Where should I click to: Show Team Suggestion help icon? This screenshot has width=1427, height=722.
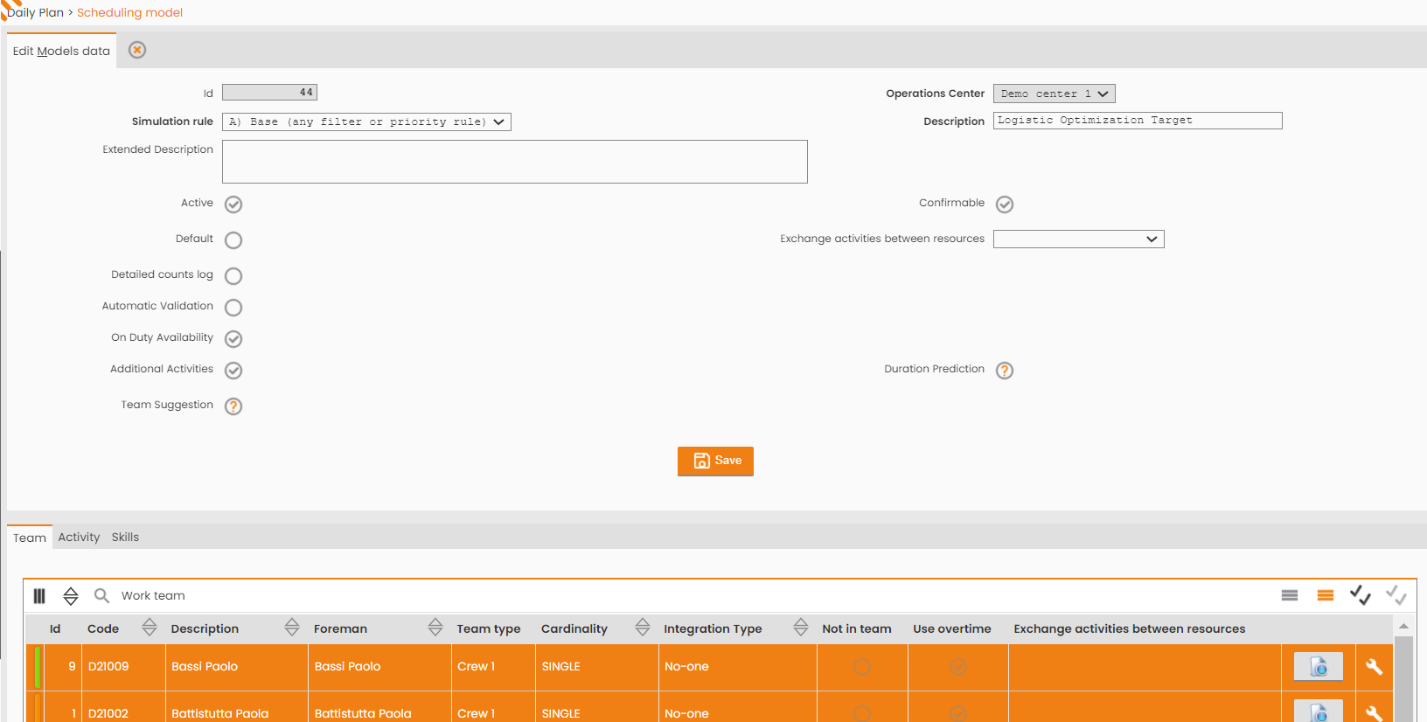(x=233, y=406)
